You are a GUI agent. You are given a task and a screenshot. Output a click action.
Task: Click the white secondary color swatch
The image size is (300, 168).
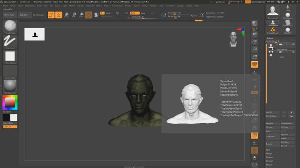point(14,118)
